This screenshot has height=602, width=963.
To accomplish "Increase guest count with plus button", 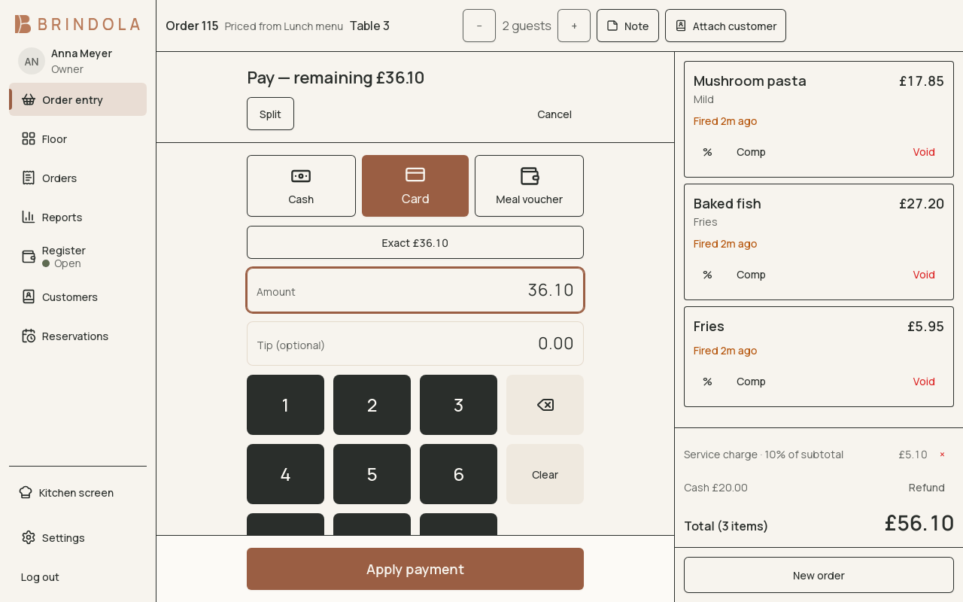I will (574, 26).
